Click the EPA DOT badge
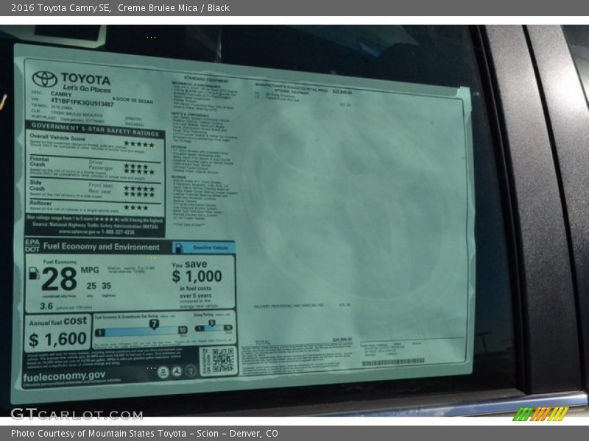The height and width of the screenshot is (441, 589). (x=32, y=245)
